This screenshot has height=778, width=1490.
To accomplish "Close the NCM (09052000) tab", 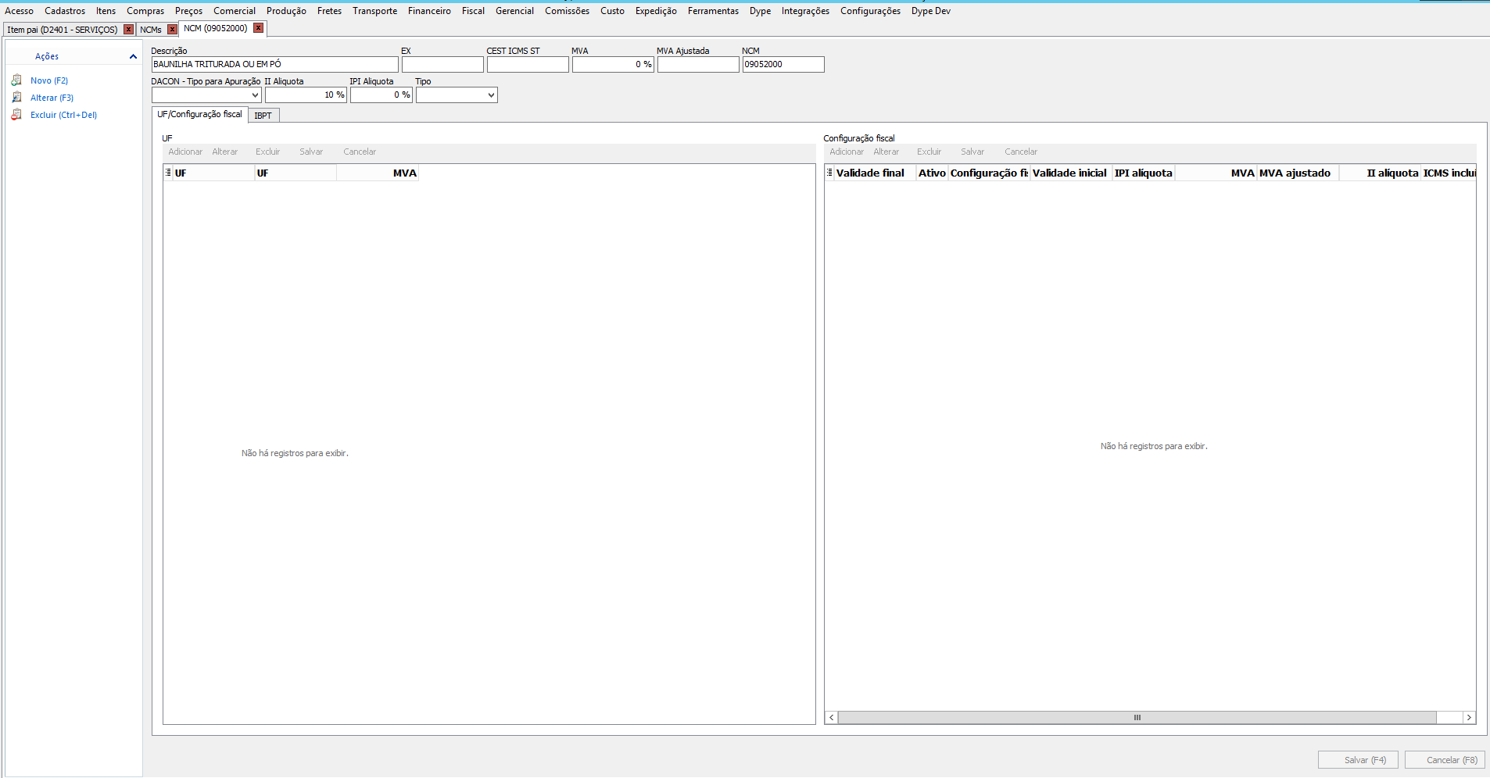I will coord(258,28).
